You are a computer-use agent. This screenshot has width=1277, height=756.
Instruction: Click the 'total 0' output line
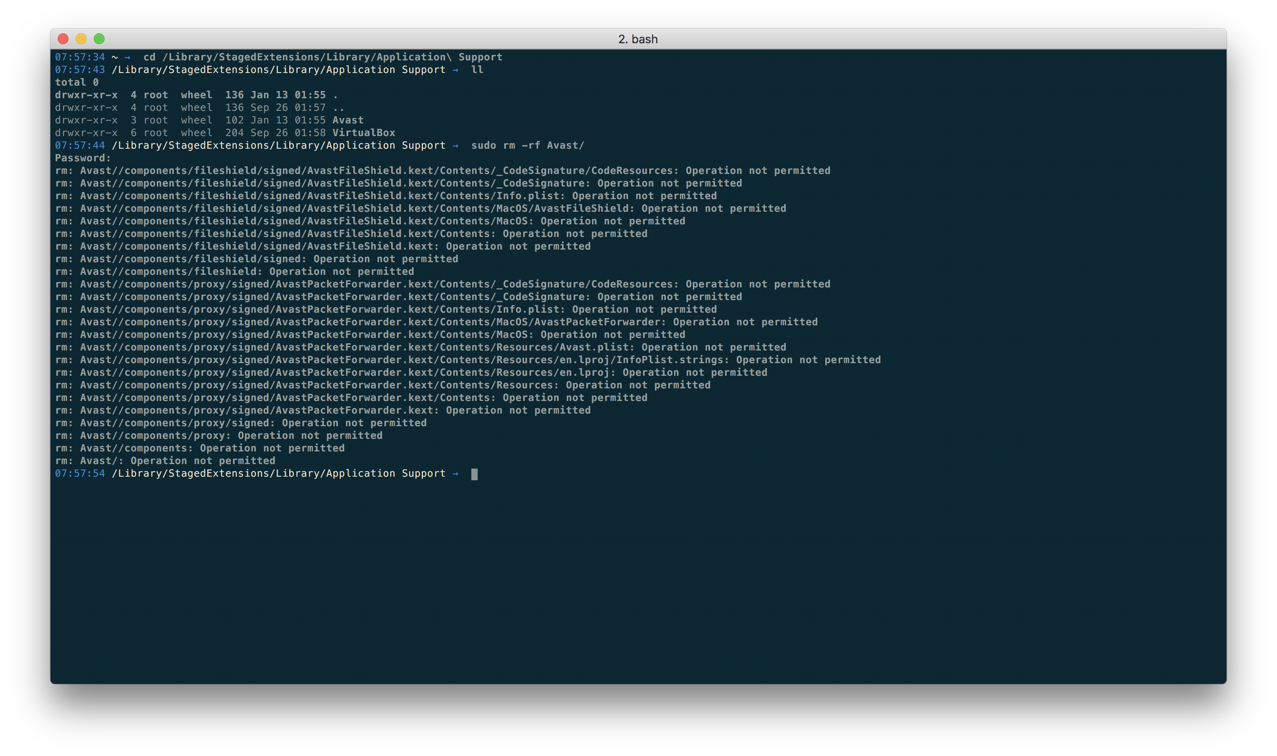(x=77, y=82)
